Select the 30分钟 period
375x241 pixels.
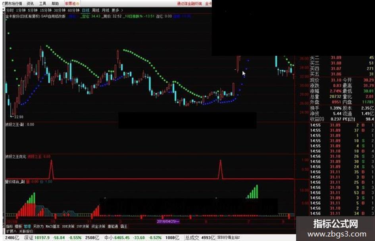[59, 10]
